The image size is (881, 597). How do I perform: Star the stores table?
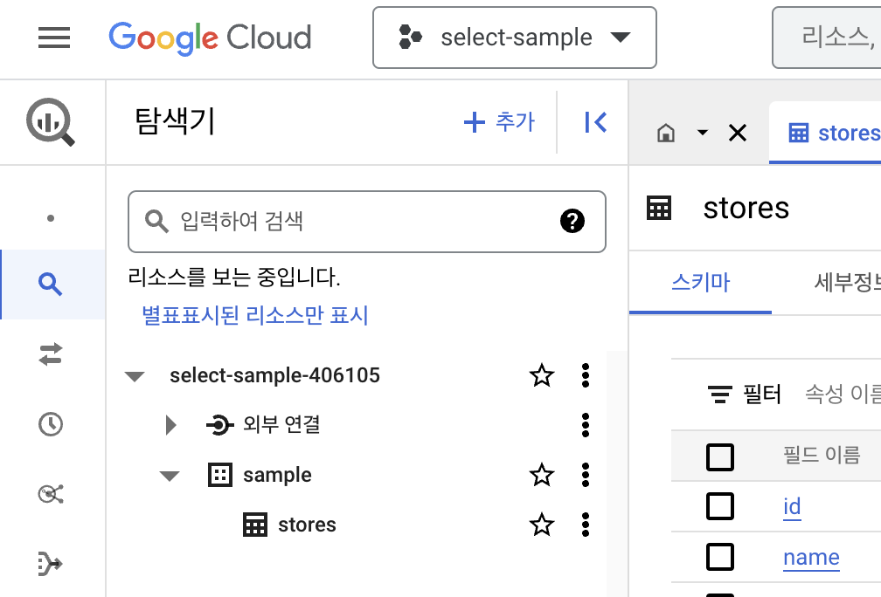tap(542, 525)
